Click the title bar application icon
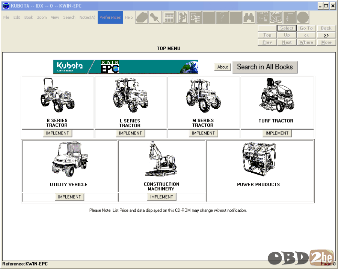This screenshot has width=338, height=269. [x=6, y=6]
